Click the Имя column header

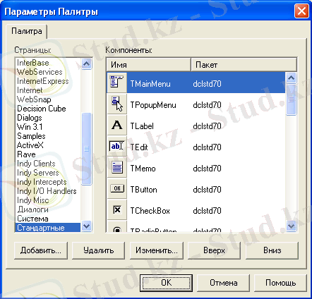coord(148,65)
